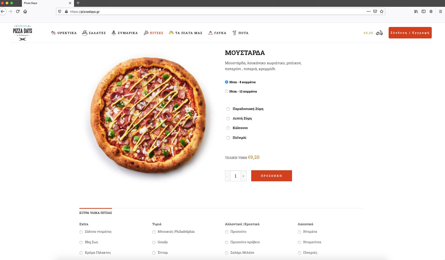This screenshot has height=260, width=445.
Task: Select the 35cm - 12 κομμάτια size
Action: click(x=227, y=92)
